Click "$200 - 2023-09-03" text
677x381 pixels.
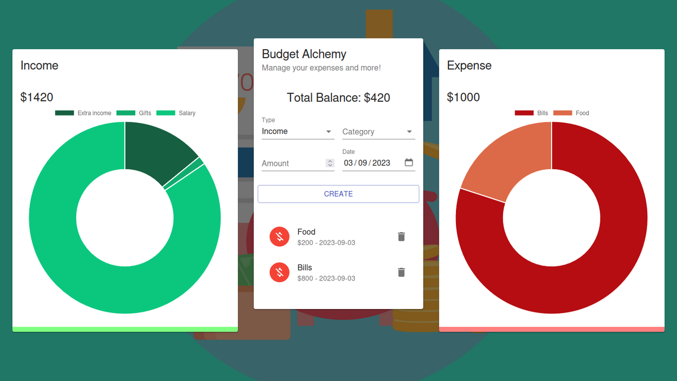326,243
